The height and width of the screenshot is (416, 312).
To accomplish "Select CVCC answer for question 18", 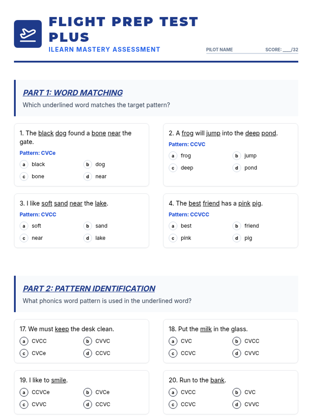I will 237,341.
